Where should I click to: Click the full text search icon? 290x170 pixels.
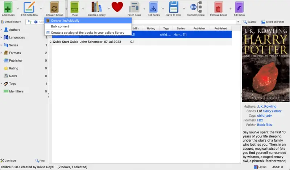coord(30,22)
